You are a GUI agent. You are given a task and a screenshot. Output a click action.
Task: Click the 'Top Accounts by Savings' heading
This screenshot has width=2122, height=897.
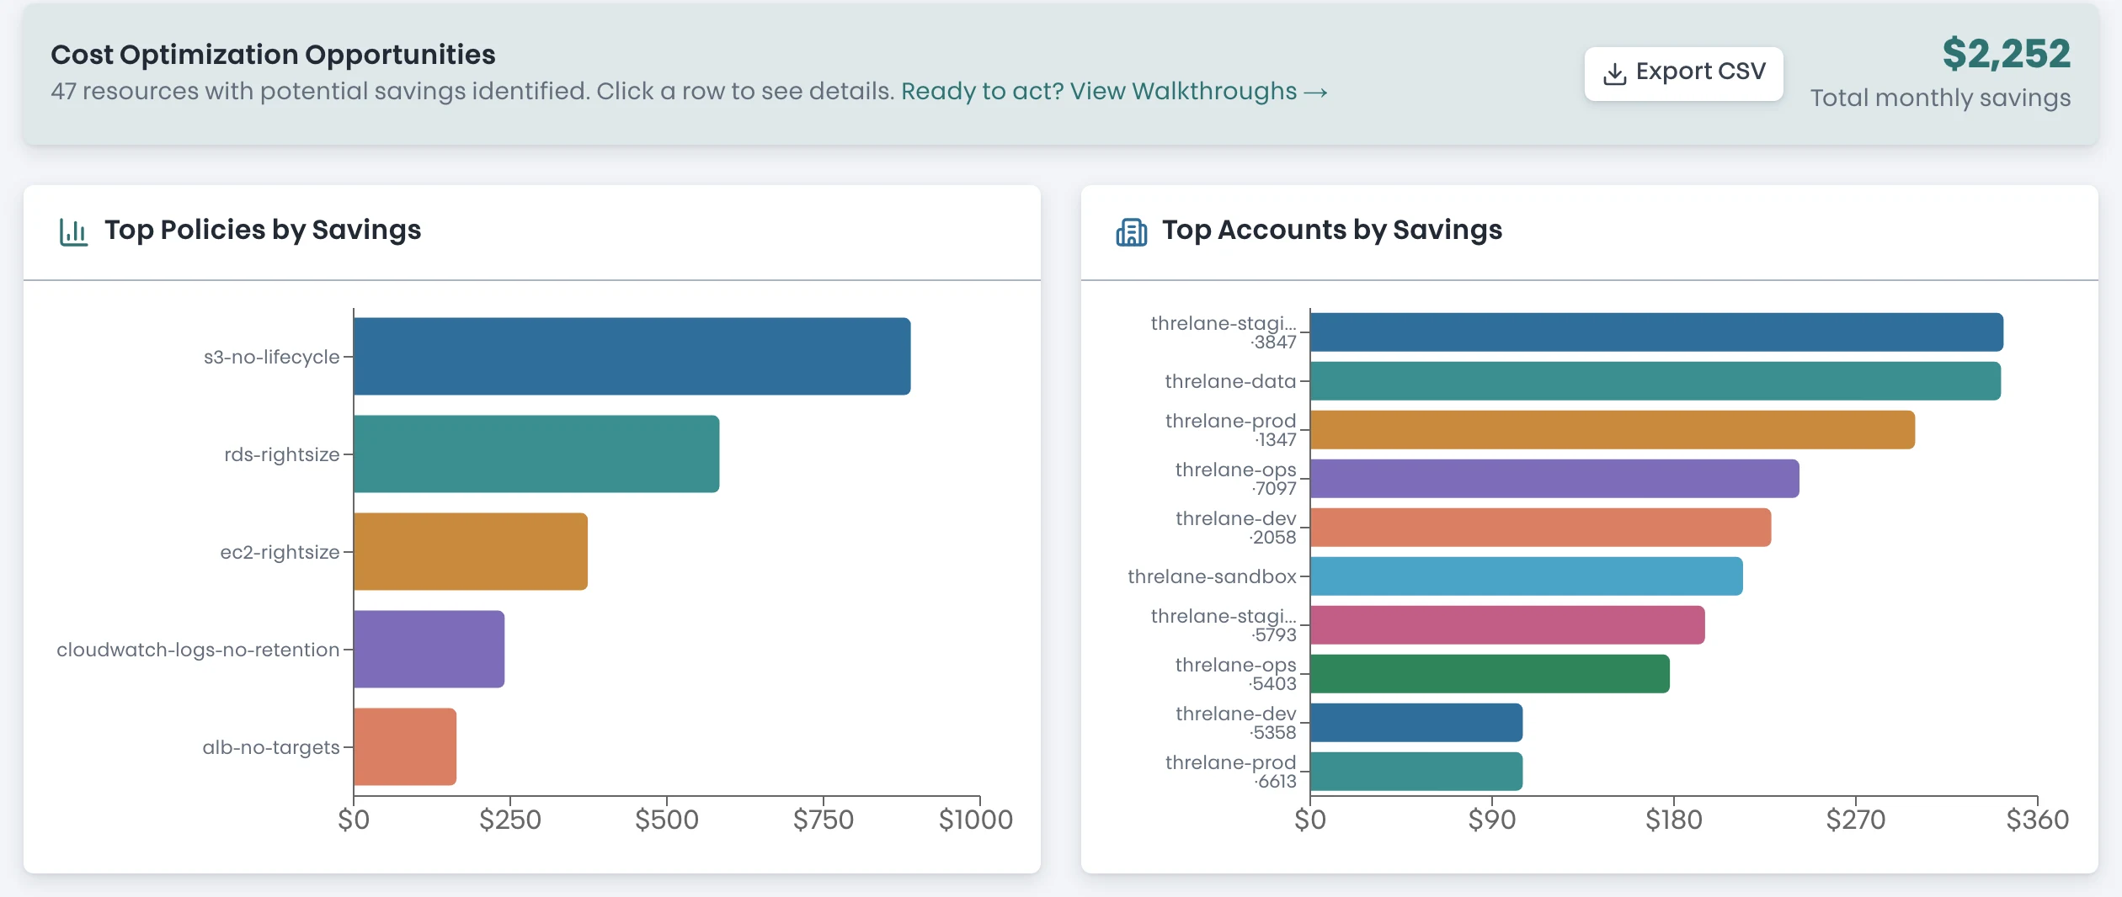coord(1332,230)
